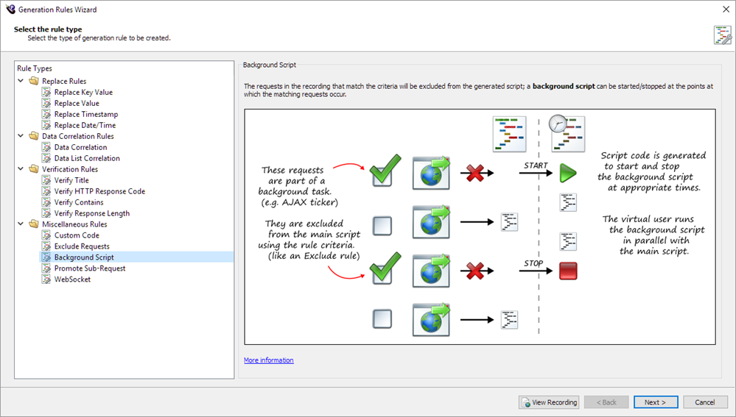Click the Data Correlation rule icon
Viewport: 736px width, 417px height.
coord(46,148)
